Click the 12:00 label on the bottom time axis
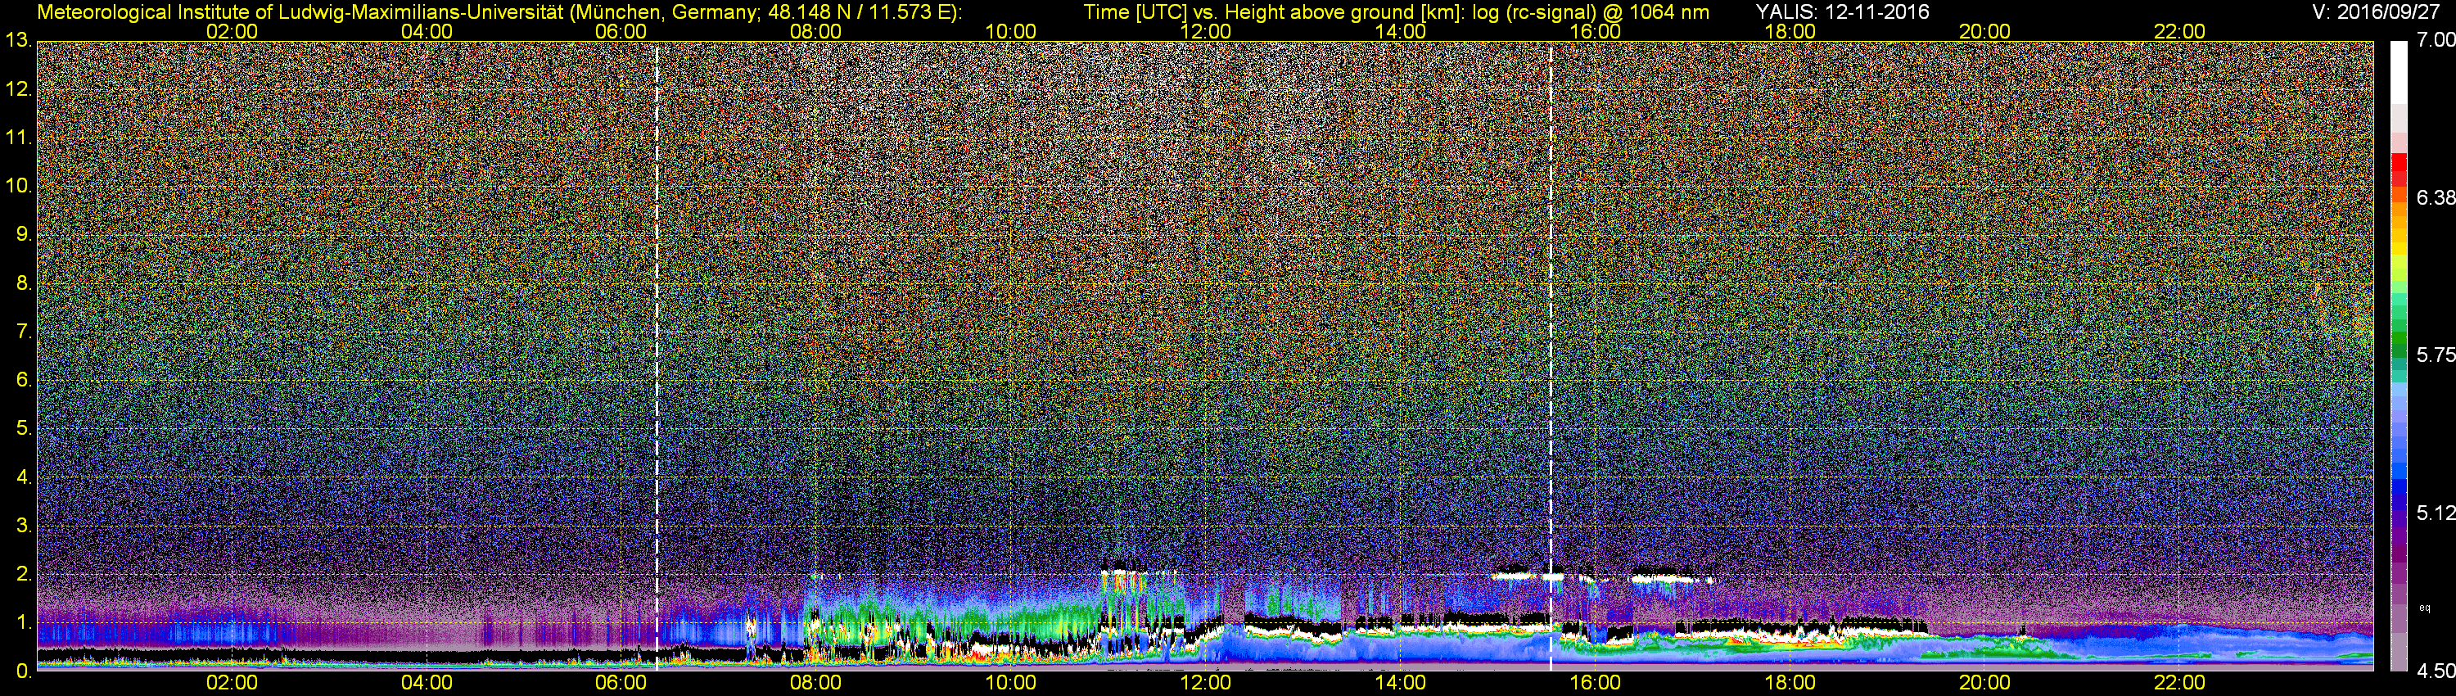This screenshot has height=696, width=2456. pos(1205,684)
